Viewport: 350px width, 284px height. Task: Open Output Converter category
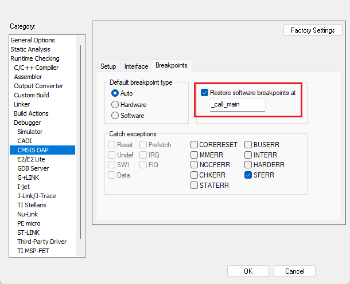(42, 86)
